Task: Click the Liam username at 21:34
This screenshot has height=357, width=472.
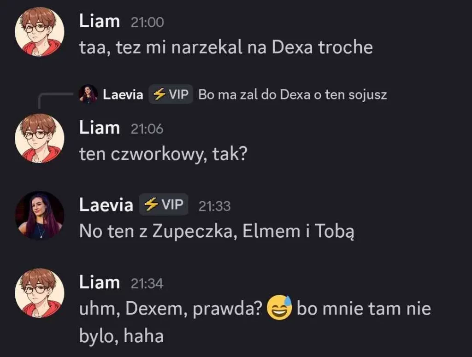Action: tap(100, 282)
